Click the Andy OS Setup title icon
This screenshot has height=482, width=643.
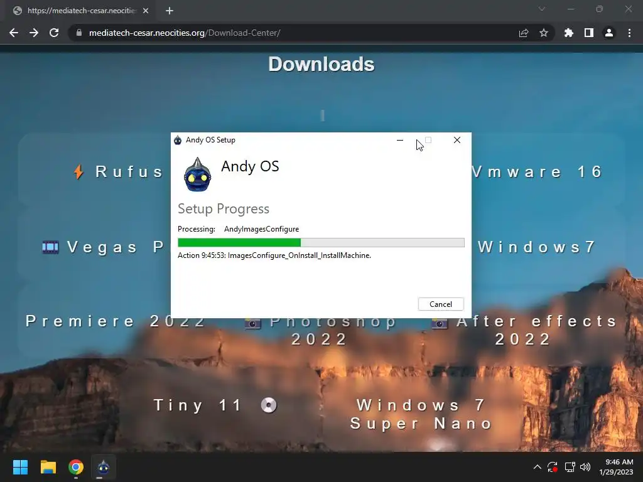178,140
